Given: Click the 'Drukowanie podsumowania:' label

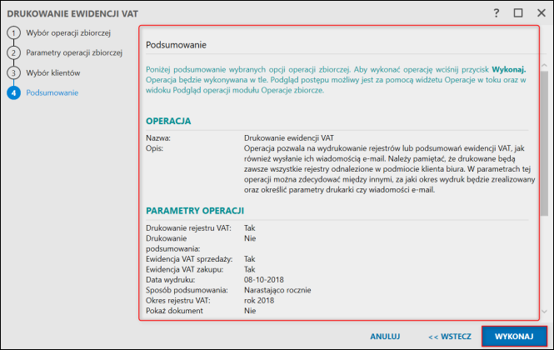Looking at the screenshot, I should click(x=172, y=243).
